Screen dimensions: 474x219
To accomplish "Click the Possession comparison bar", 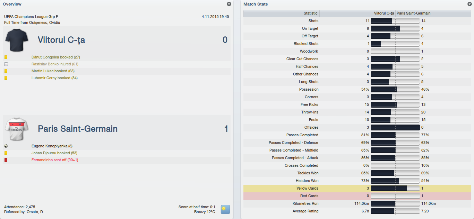I will point(395,89).
